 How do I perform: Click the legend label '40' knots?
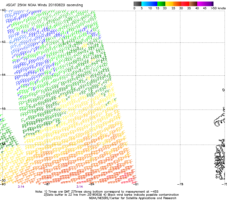click(197, 8)
